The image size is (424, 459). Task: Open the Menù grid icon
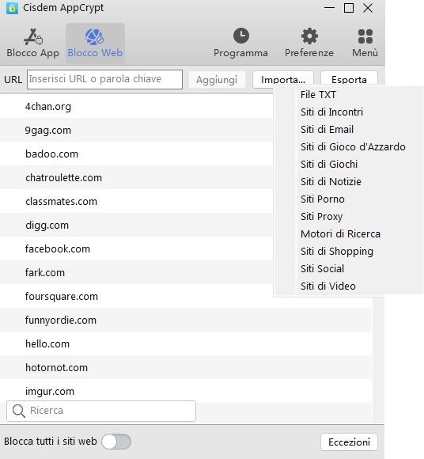365,36
